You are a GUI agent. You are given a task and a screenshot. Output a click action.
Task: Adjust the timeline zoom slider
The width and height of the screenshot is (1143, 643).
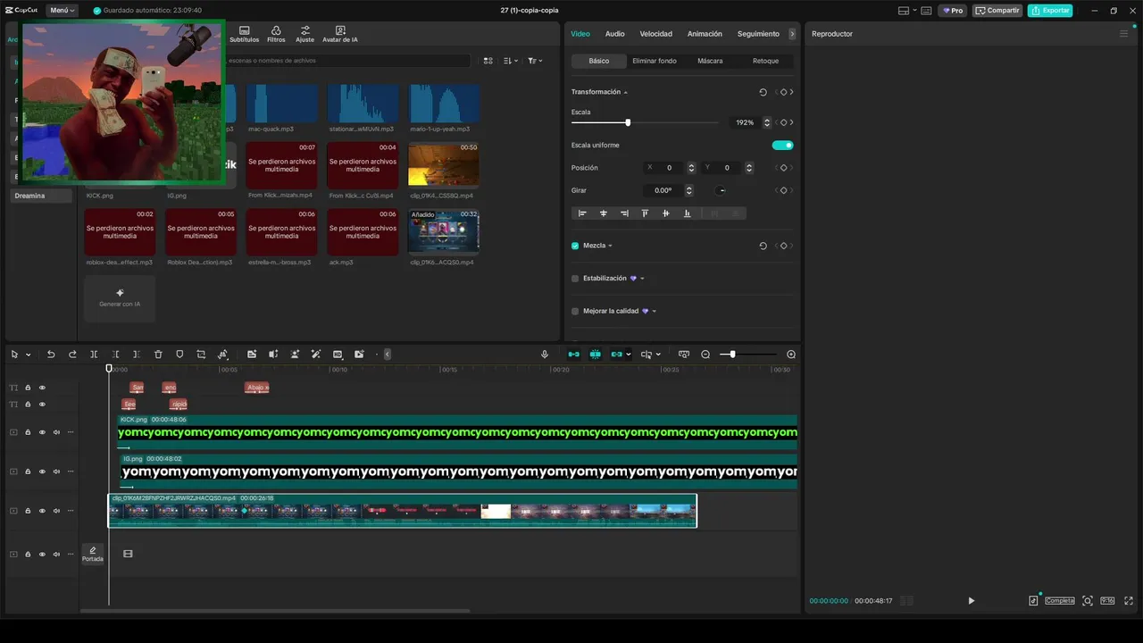coord(732,355)
